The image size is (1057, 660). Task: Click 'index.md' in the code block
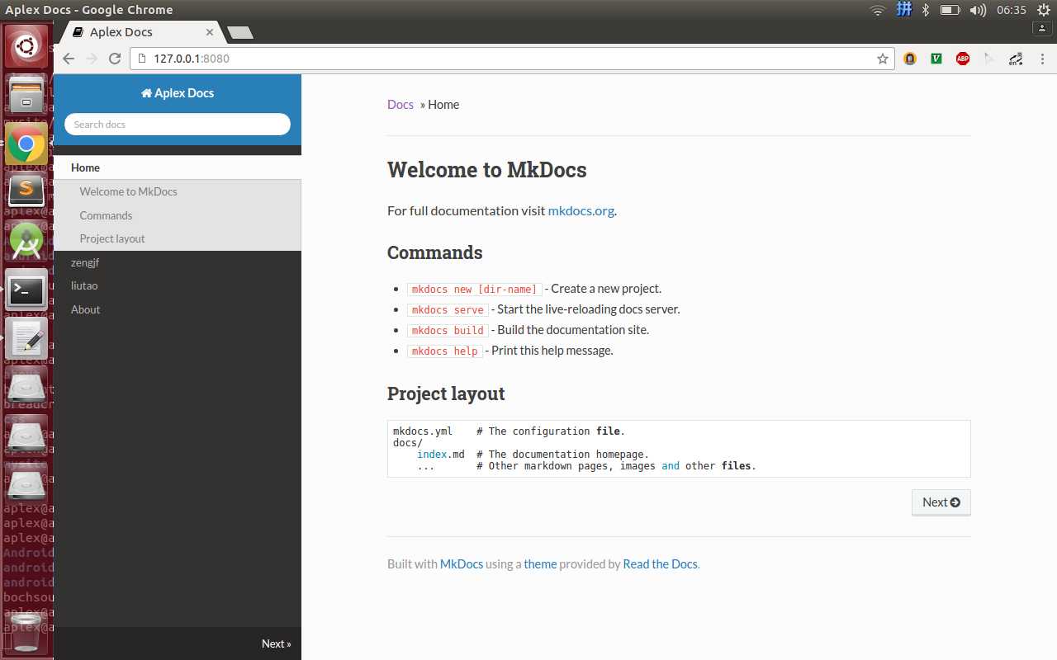[x=440, y=455]
